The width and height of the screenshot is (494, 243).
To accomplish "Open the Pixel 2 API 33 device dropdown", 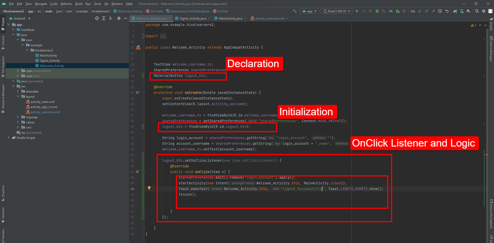I will 337,11.
